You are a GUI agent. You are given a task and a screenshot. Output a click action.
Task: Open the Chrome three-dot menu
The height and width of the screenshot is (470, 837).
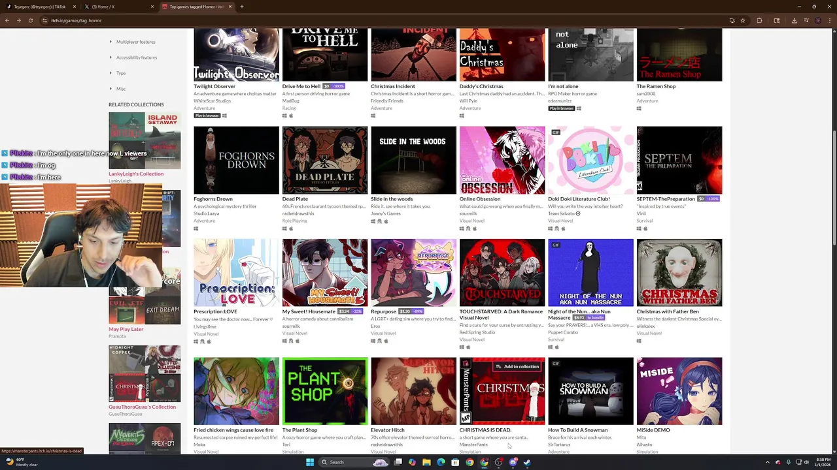[x=829, y=20]
